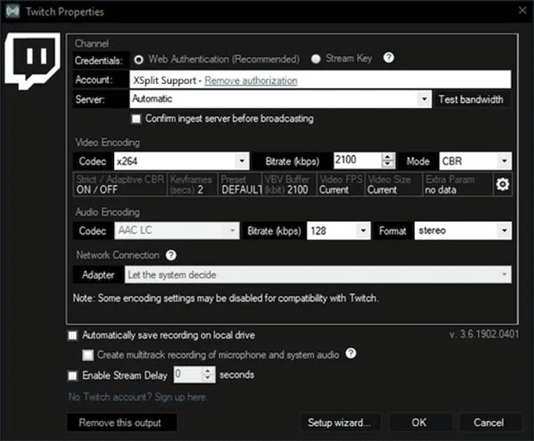Image resolution: width=534 pixels, height=441 pixels.
Task: Toggle the Enable Stream Delay checkbox
Action: click(73, 375)
